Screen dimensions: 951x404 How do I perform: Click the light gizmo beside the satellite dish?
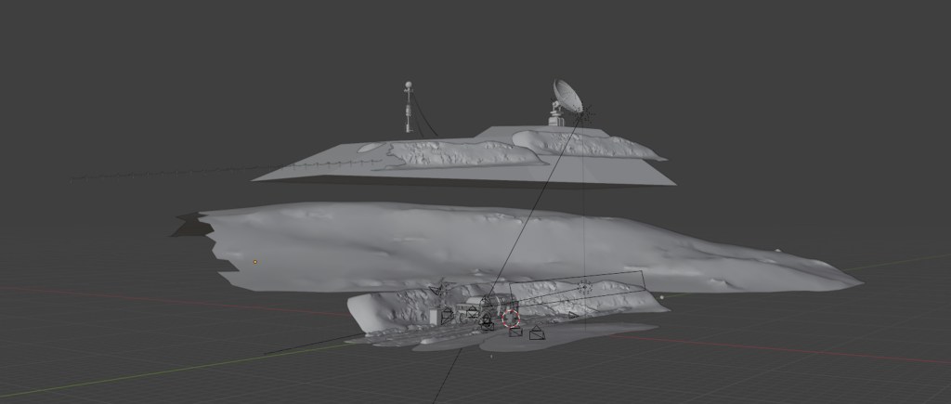pos(586,114)
